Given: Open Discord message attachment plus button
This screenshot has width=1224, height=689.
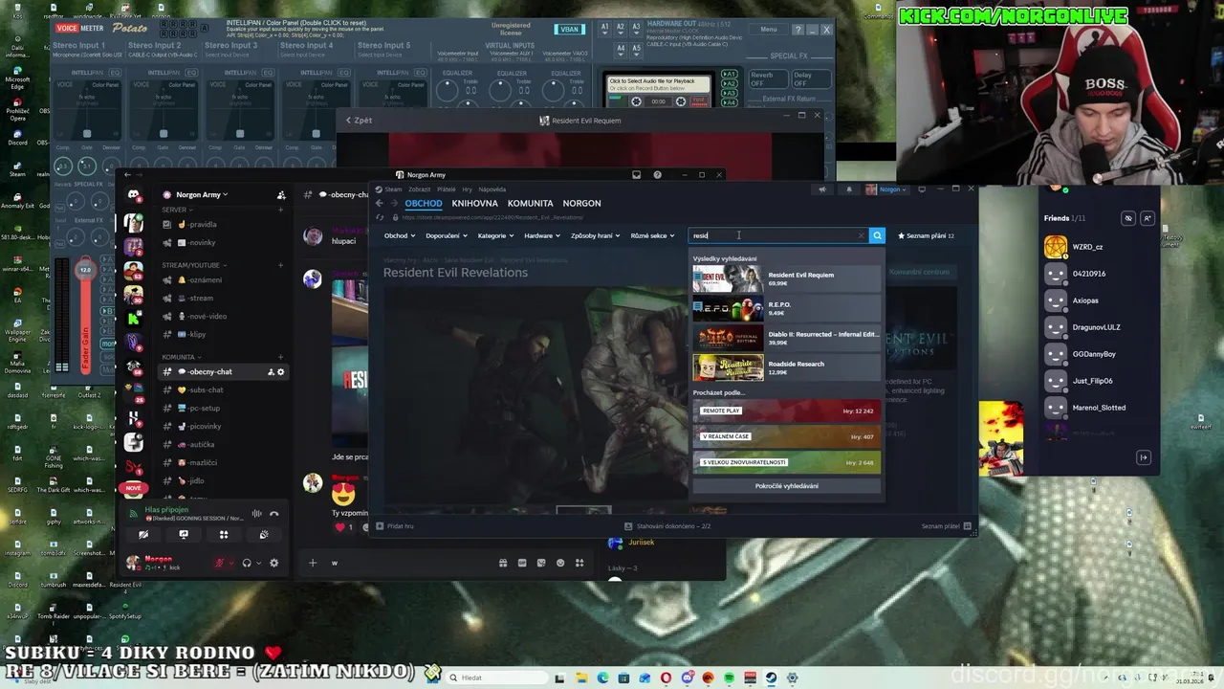Looking at the screenshot, I should pos(312,563).
